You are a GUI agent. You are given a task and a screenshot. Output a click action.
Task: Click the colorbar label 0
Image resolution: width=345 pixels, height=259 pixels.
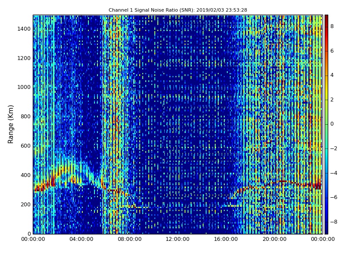coord(332,124)
